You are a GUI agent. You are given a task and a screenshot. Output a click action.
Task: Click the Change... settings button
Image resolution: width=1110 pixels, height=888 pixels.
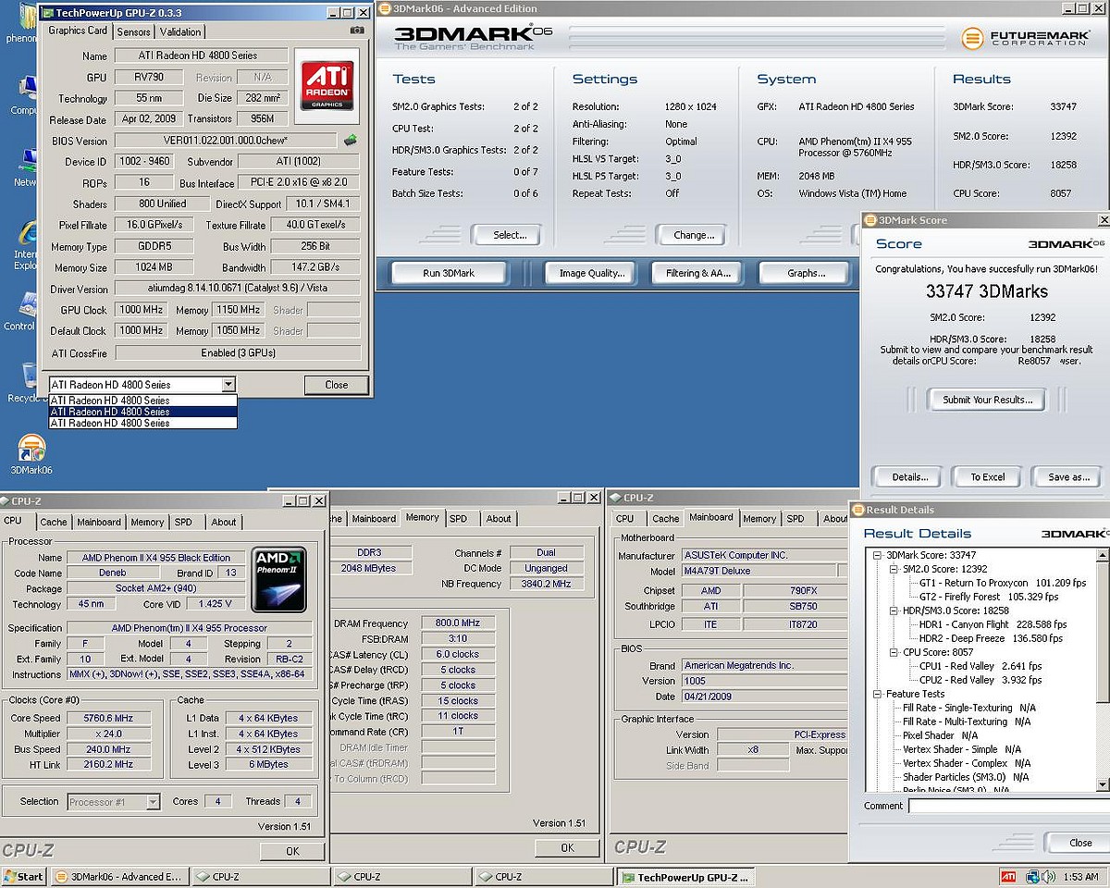(694, 235)
